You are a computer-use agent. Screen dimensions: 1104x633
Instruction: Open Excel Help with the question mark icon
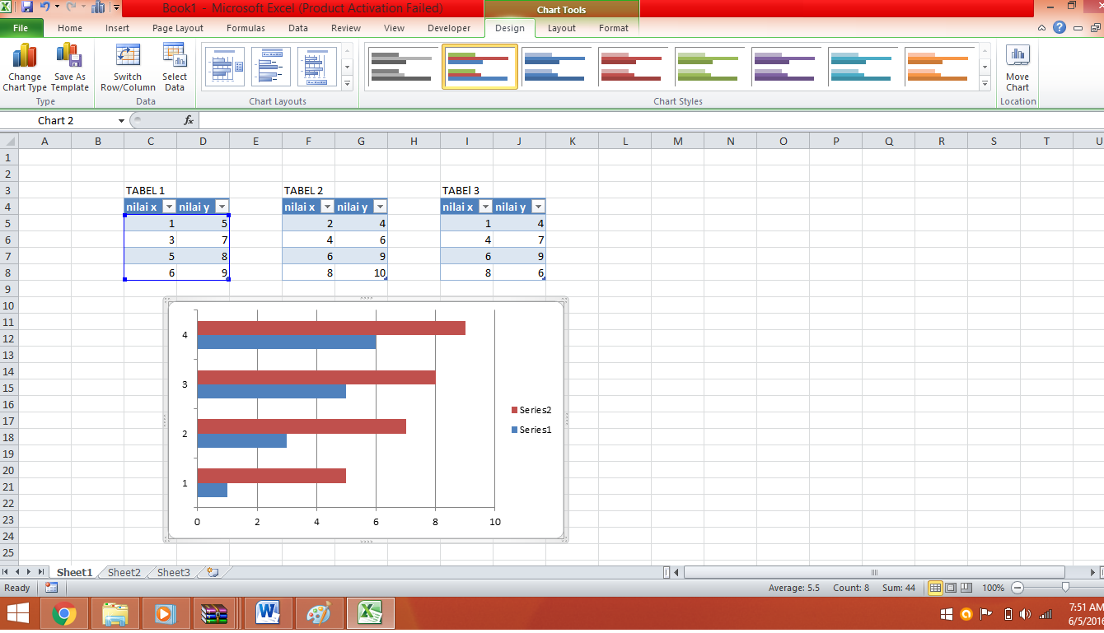coord(1060,27)
